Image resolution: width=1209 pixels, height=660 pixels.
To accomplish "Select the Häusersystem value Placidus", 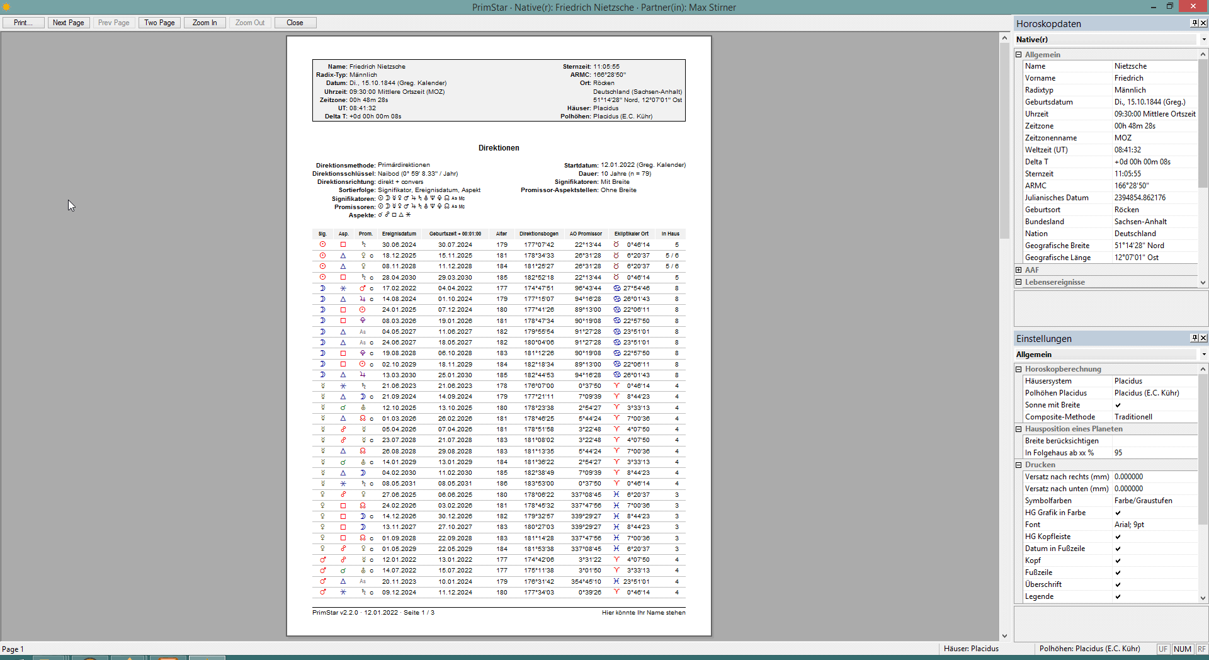I will (x=1155, y=381).
